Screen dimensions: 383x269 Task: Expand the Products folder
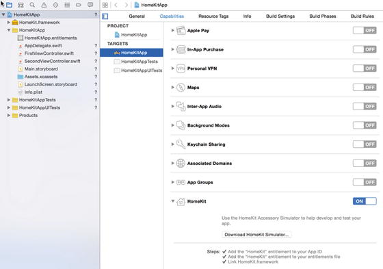click(9, 115)
